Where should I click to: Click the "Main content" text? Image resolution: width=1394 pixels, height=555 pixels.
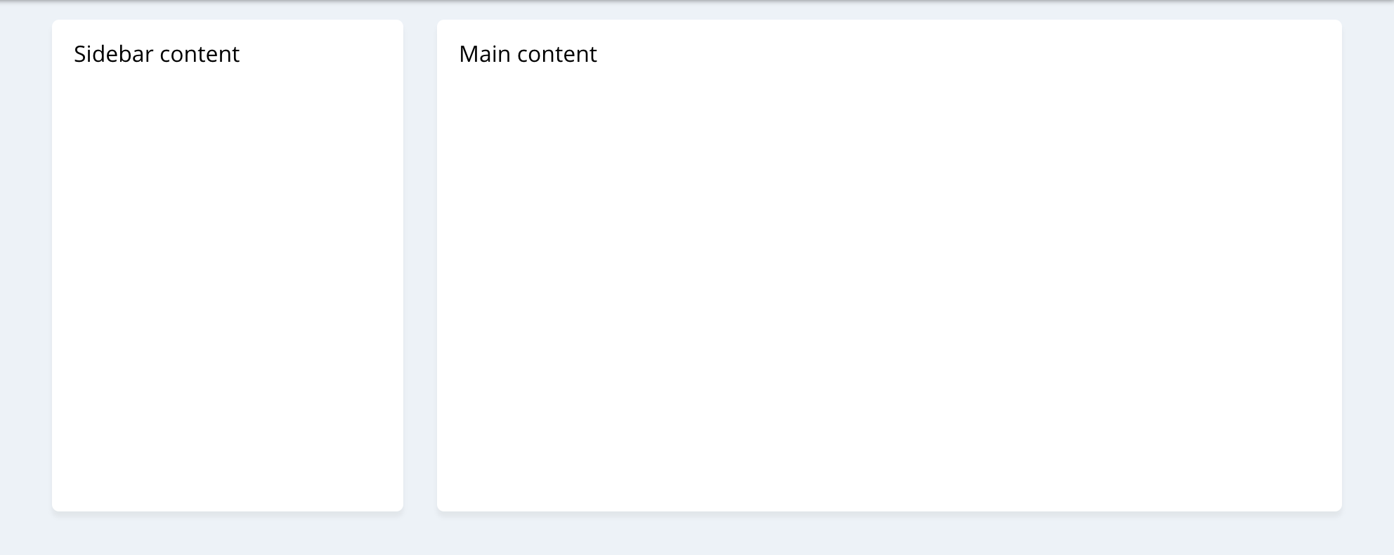[528, 54]
